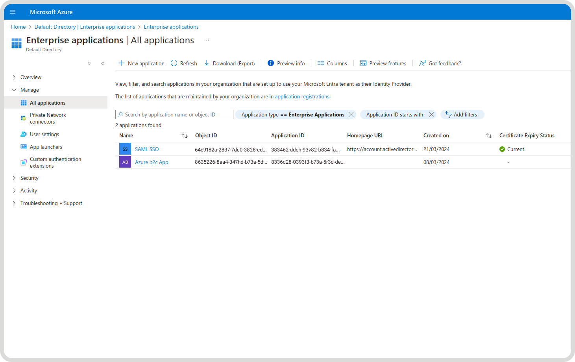Click the search magnifier icon
The height and width of the screenshot is (362, 575).
click(120, 115)
